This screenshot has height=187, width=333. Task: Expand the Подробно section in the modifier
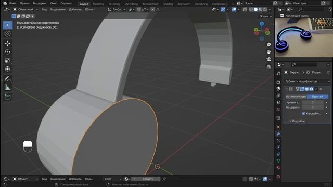[297, 121]
